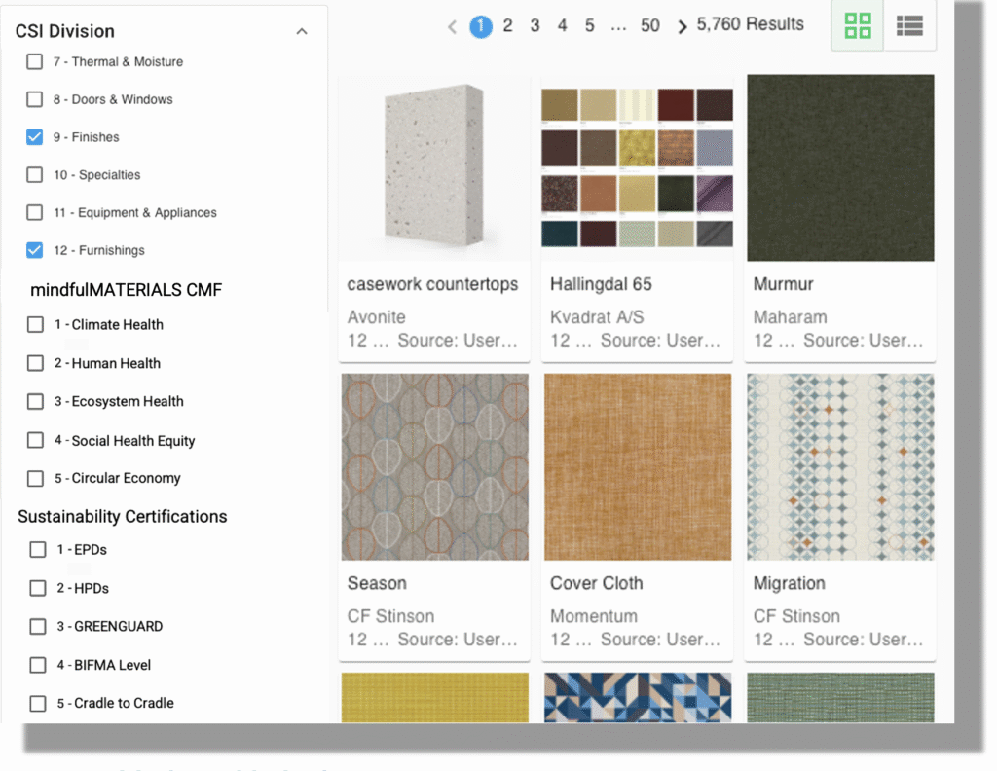Click the Kvadrat A/S manufacturer name
This screenshot has height=771, width=997.
coord(597,316)
